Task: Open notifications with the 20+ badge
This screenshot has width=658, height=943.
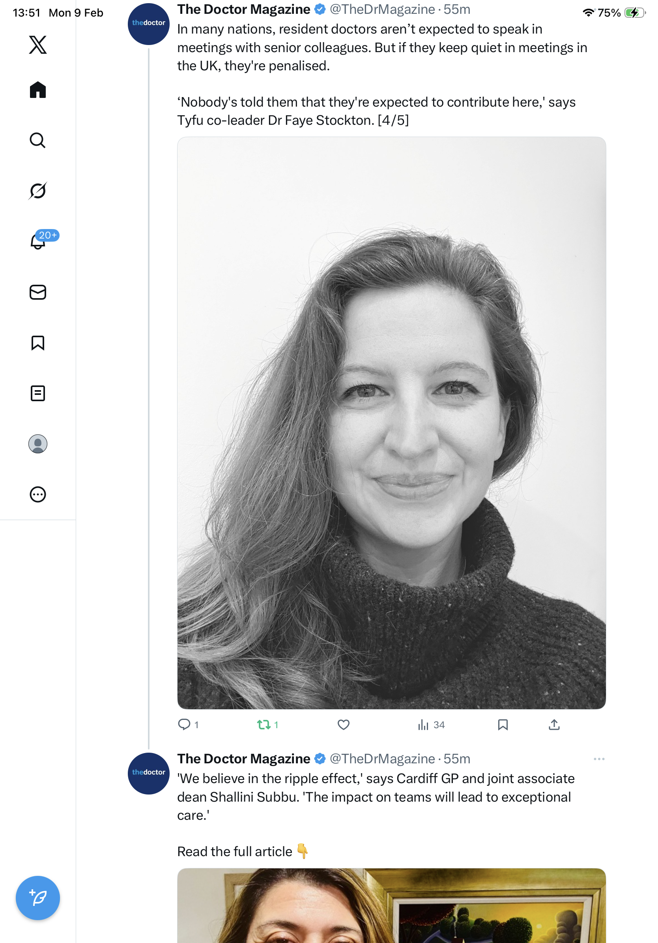Action: coord(39,242)
